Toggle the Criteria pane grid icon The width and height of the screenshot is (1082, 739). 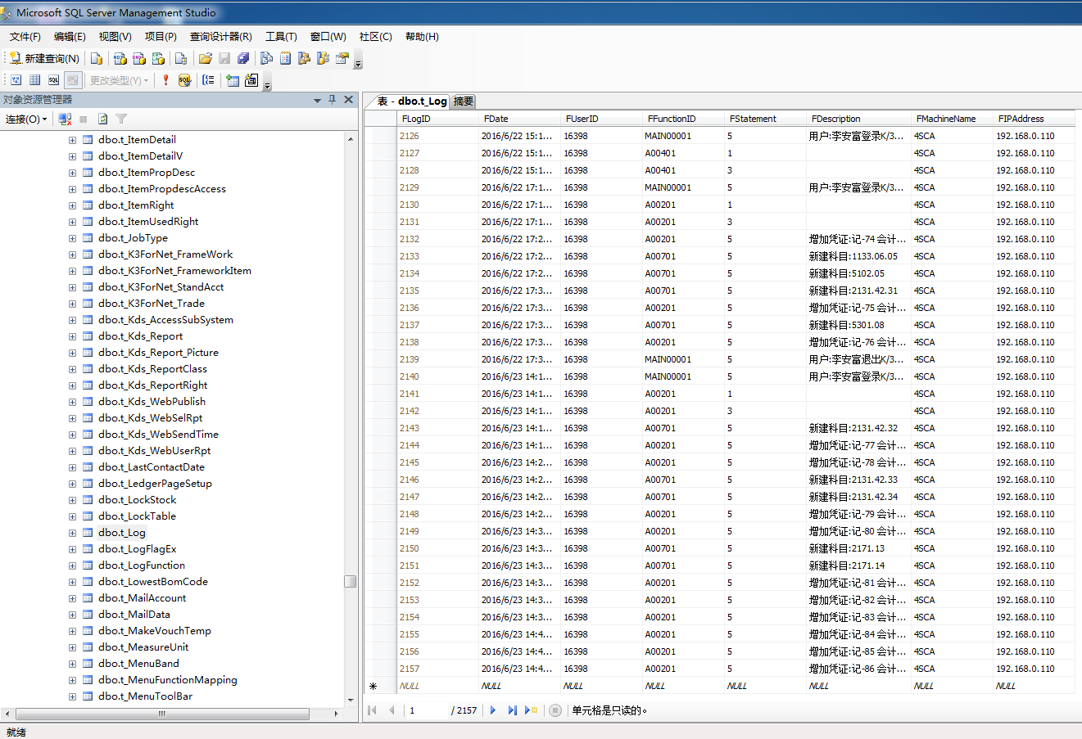click(34, 80)
